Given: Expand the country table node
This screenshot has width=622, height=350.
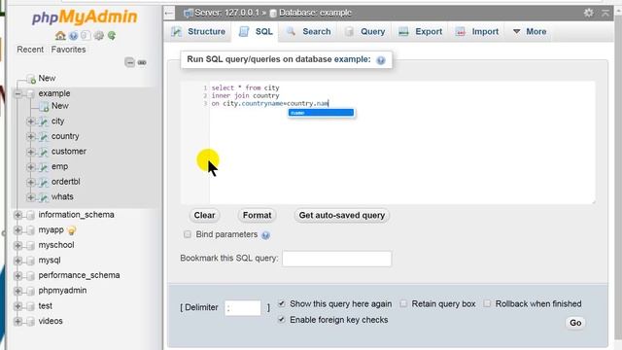Looking at the screenshot, I should coord(30,136).
